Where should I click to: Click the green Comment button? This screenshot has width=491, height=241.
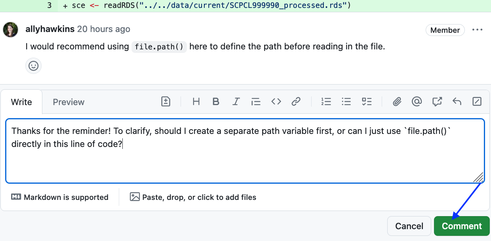(462, 226)
